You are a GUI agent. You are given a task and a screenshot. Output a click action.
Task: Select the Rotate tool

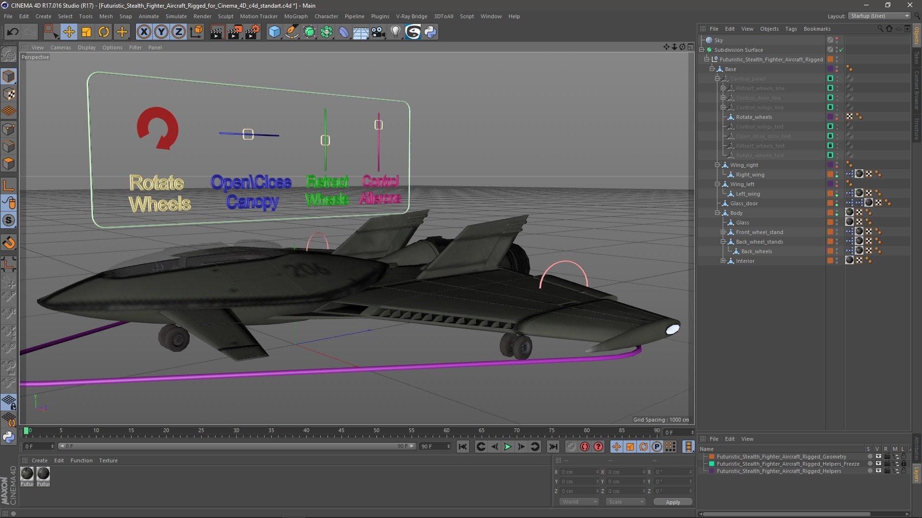[x=104, y=32]
